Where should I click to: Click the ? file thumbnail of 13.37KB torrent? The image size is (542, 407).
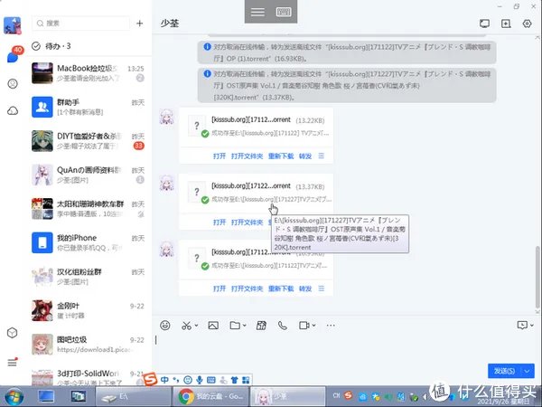[x=197, y=192]
